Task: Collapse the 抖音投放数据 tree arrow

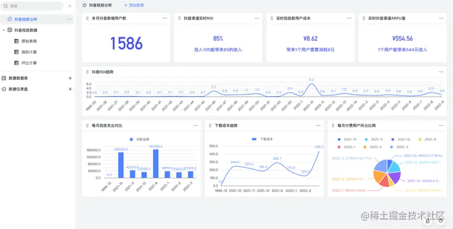Action: [4, 30]
